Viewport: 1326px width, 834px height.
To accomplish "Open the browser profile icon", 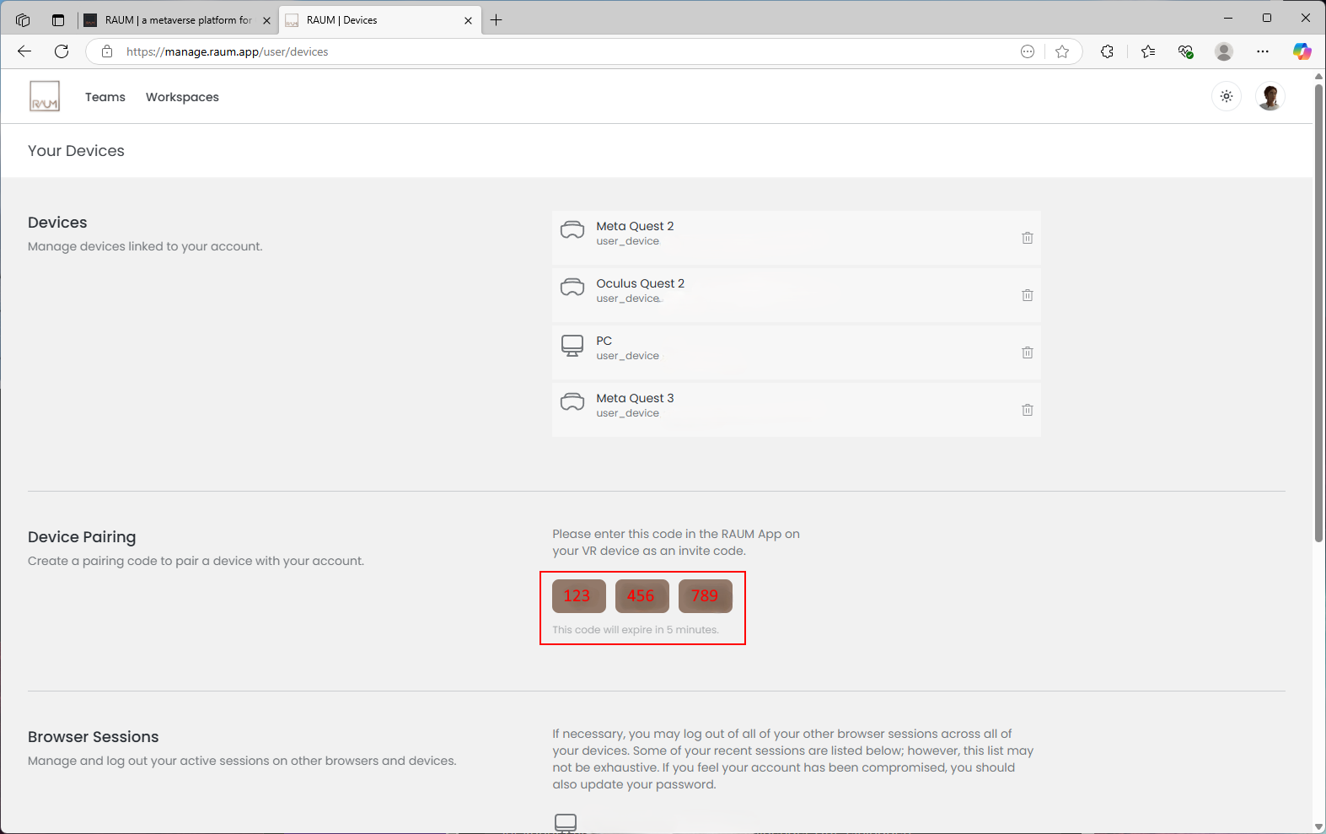I will pyautogui.click(x=1224, y=51).
